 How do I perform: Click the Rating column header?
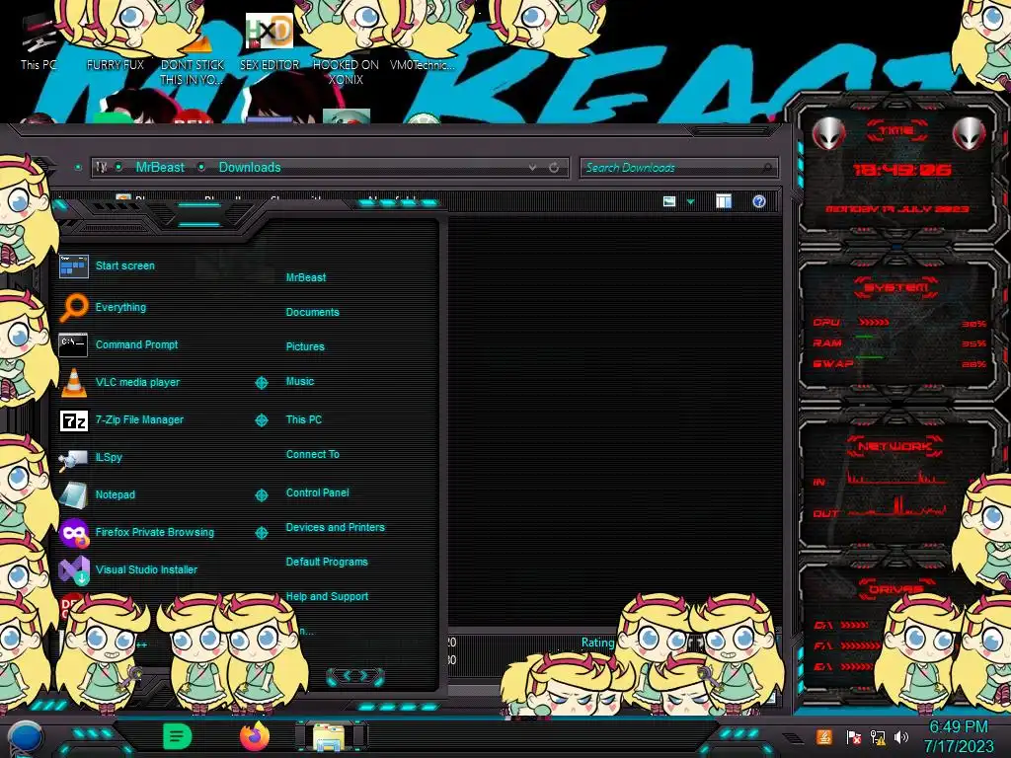(x=597, y=643)
